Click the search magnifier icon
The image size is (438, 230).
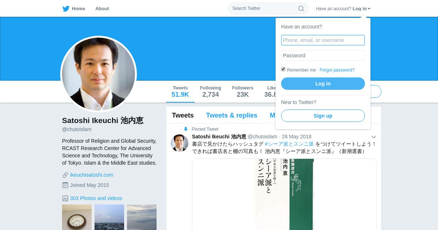301,8
